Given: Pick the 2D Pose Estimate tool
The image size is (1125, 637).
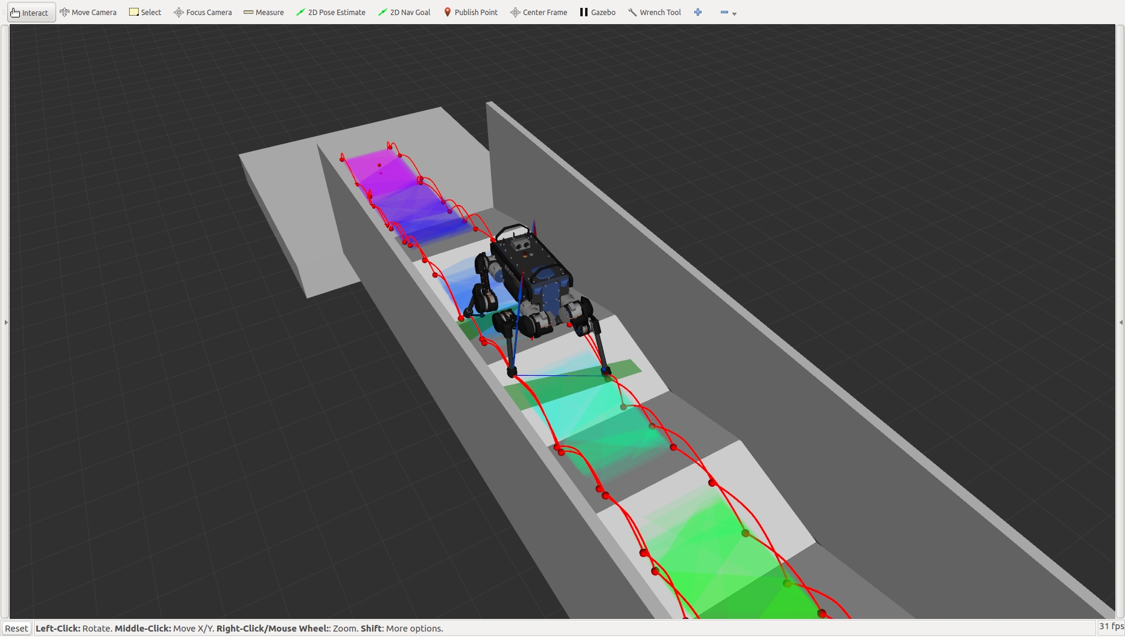Looking at the screenshot, I should pyautogui.click(x=331, y=12).
